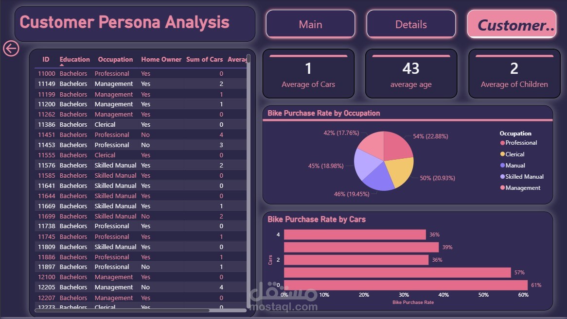The height and width of the screenshot is (319, 567).
Task: Click Professional in row 11745
Action: tap(112, 237)
